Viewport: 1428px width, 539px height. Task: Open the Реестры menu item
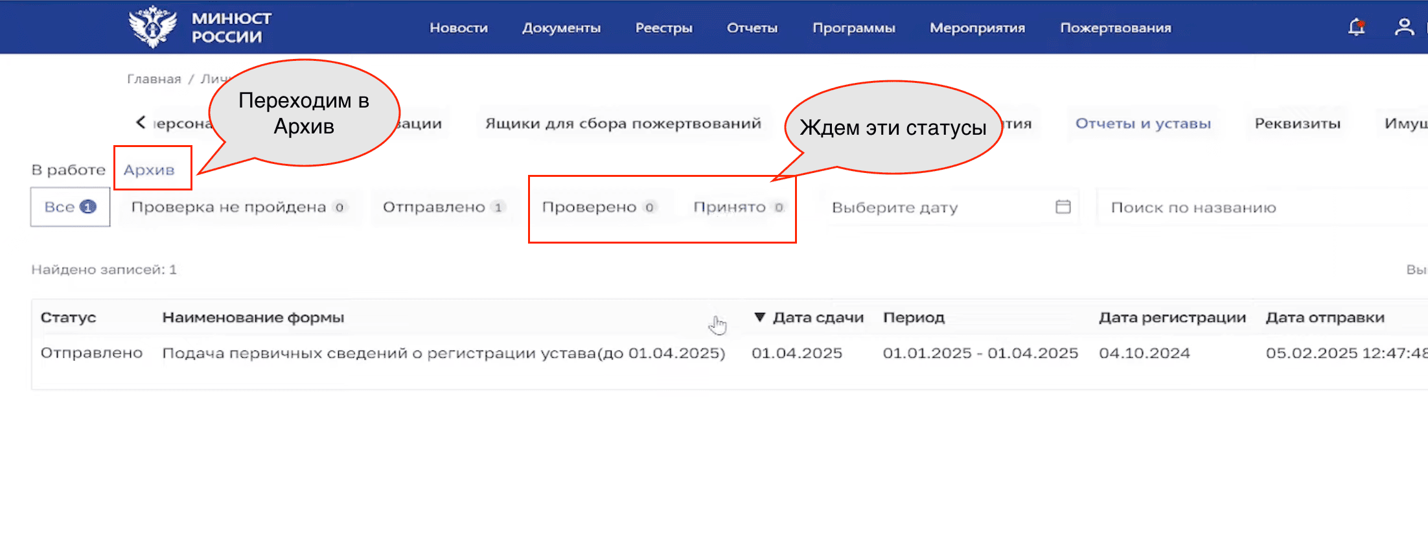pyautogui.click(x=663, y=28)
